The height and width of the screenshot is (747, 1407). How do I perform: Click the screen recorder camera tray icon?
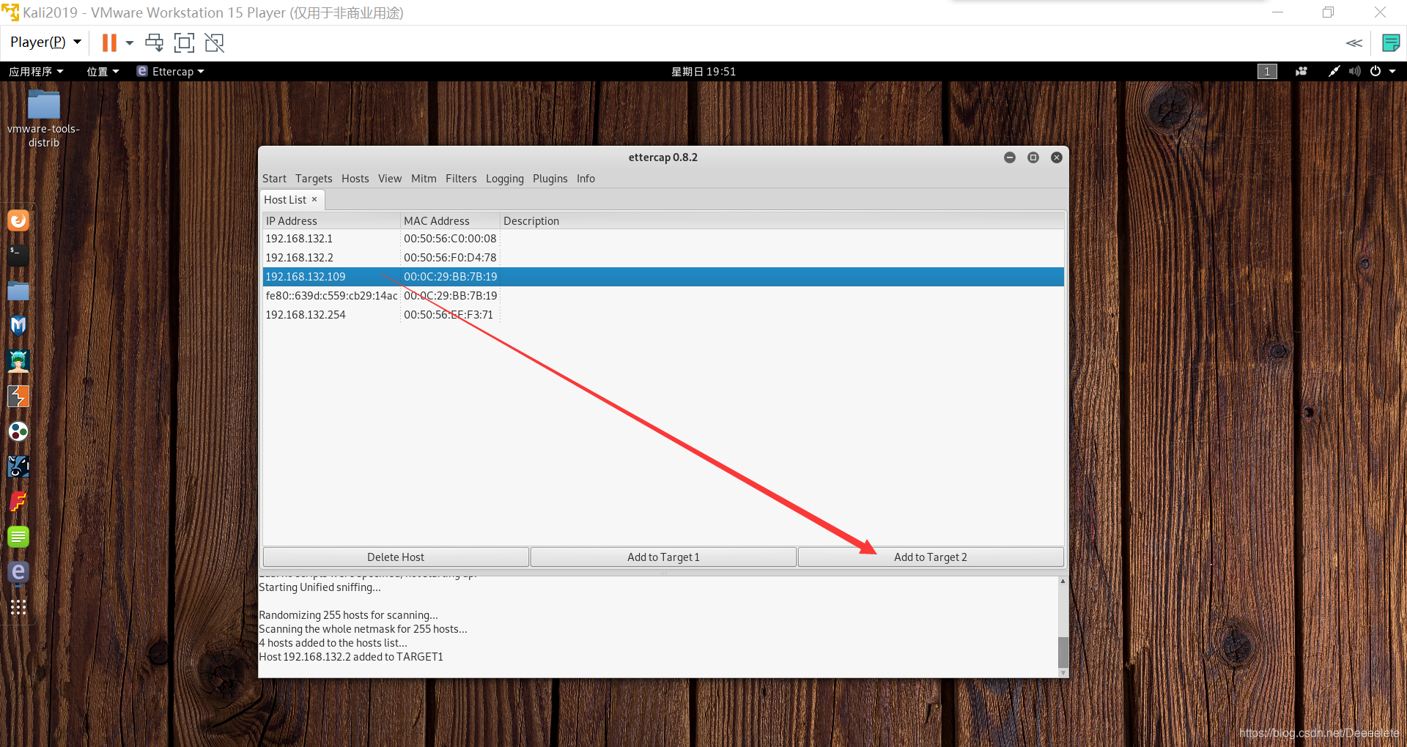click(x=1301, y=71)
